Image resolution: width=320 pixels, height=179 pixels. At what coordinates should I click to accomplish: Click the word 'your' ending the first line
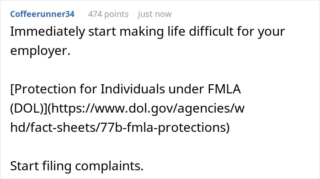(x=271, y=33)
